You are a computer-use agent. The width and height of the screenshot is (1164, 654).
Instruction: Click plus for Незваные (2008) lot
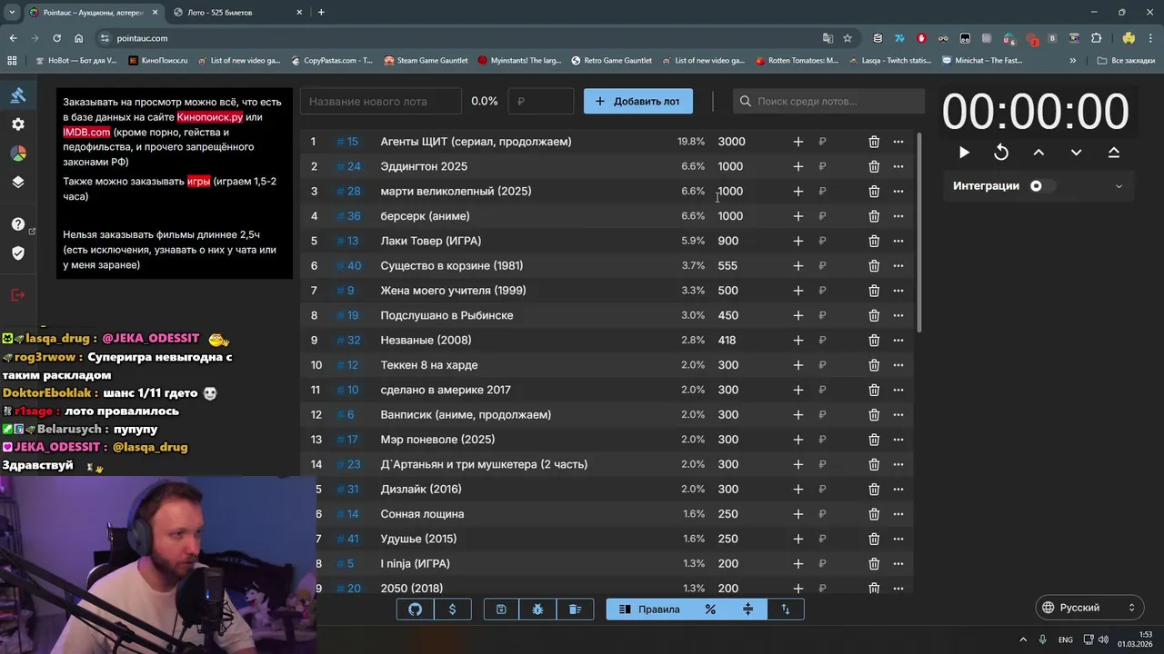click(x=798, y=341)
